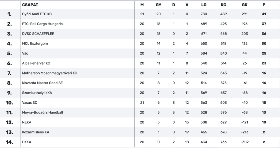Click the NEKA team name
Screen dimensions: 280x148
tap(27, 122)
